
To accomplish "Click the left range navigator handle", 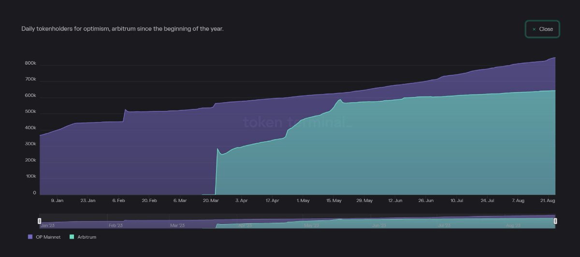I will tap(40, 221).
